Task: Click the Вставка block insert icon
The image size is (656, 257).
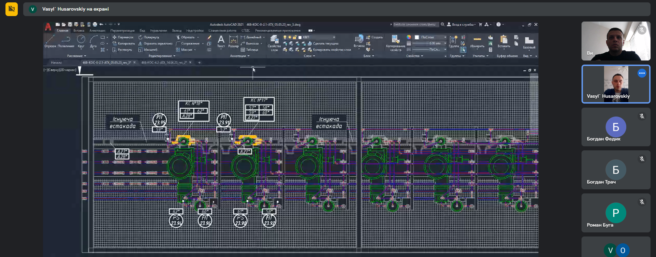Action: [359, 41]
